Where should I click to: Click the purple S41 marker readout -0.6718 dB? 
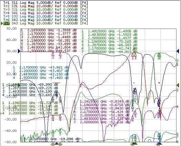pyautogui.click(x=119, y=105)
